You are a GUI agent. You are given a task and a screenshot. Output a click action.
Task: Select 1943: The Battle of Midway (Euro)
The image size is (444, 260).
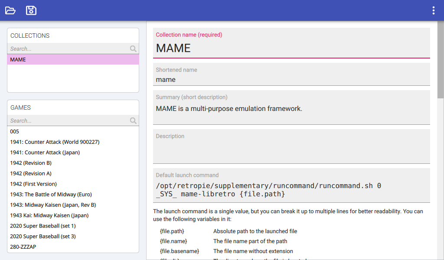tap(73, 194)
